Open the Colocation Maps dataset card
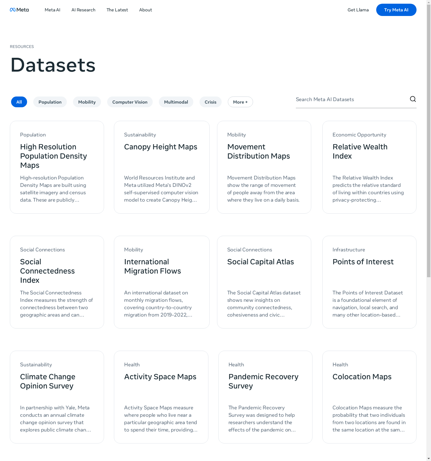Screen dimensions: 431x461 369,397
